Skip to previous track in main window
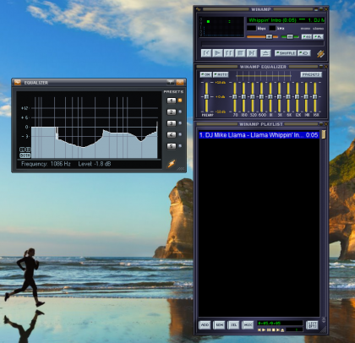This screenshot has height=343, width=355. (x=206, y=53)
